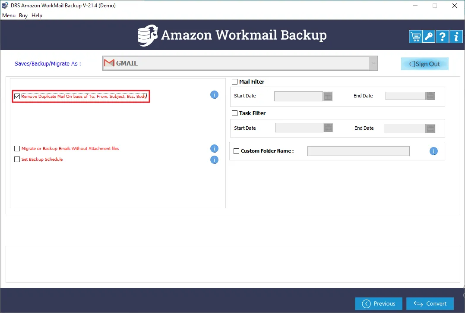Click the key activation icon

[429, 37]
